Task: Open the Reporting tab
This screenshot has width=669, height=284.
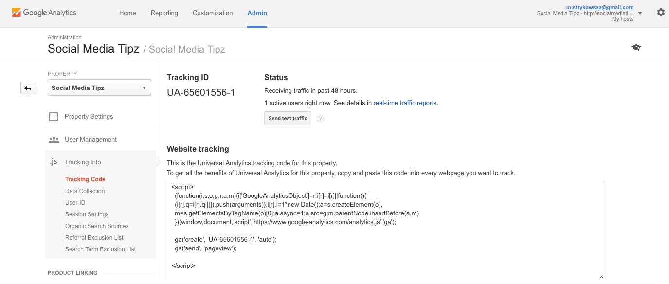Action: pos(164,13)
